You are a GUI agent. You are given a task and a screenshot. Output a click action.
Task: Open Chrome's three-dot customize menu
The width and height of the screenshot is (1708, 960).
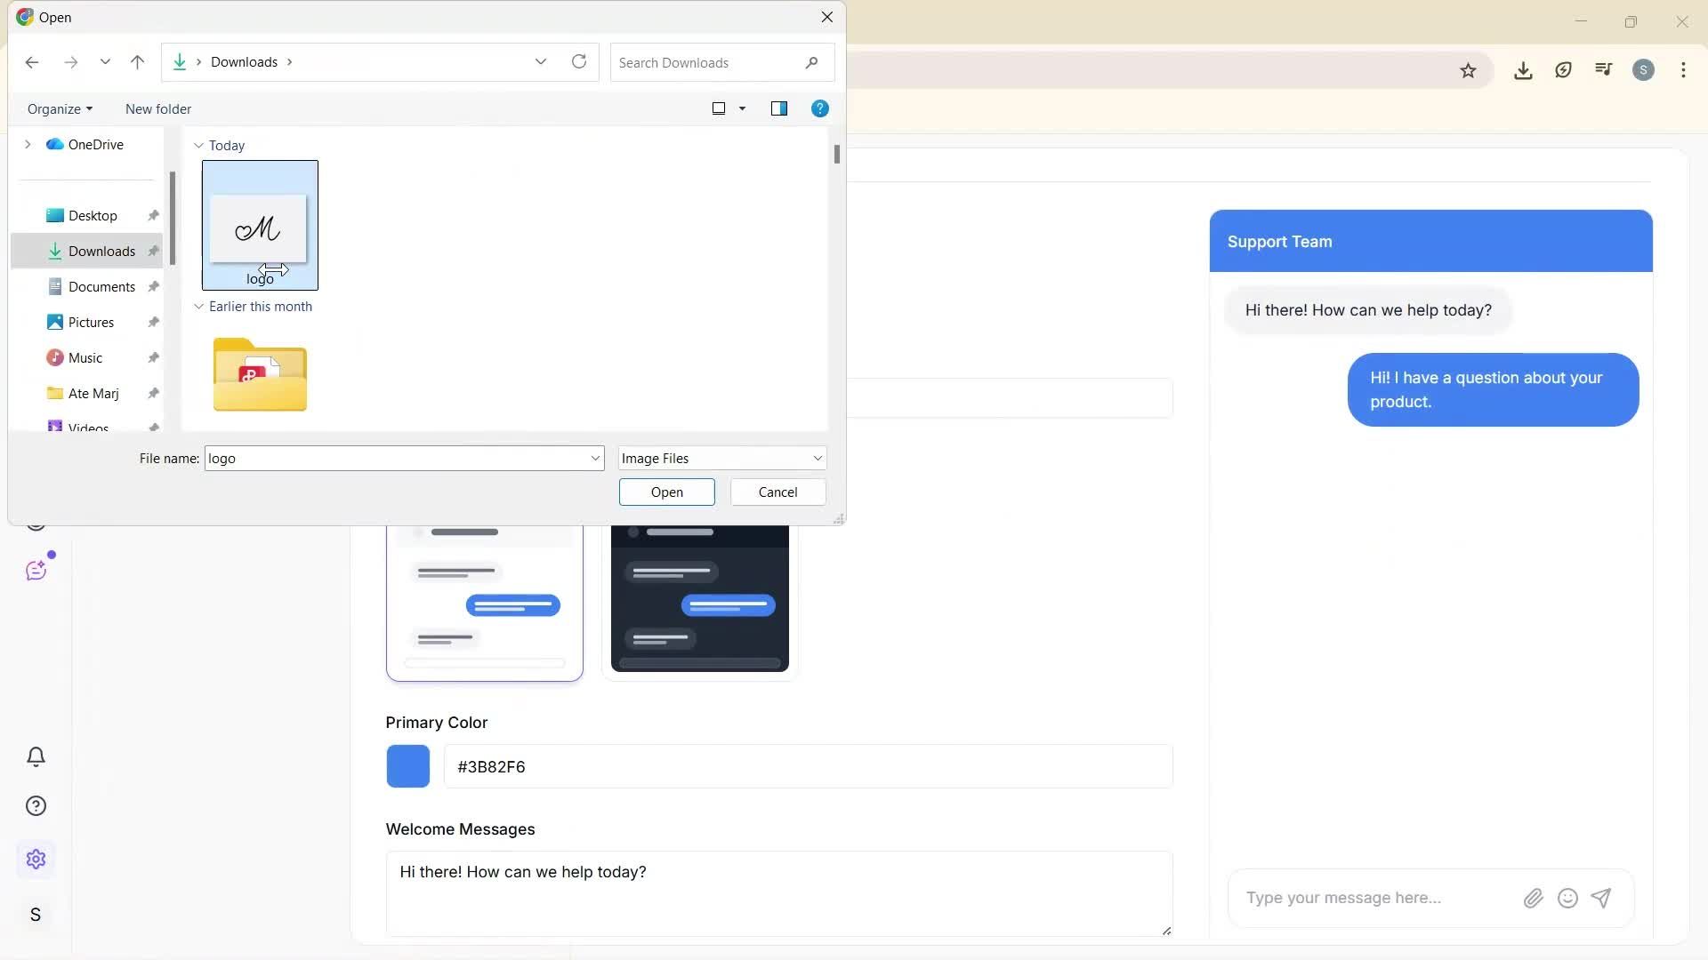tap(1683, 69)
